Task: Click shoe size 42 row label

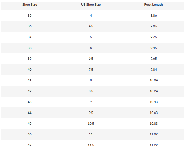Action: pyautogui.click(x=29, y=91)
